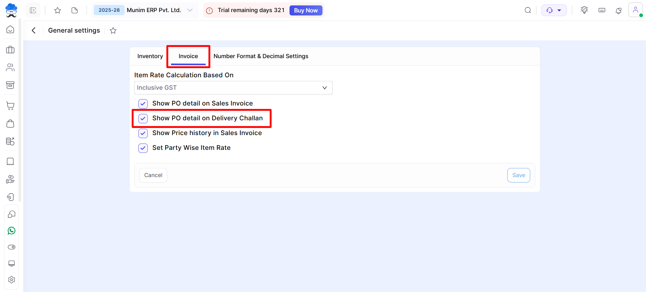Toggle Show PO detail on Delivery Challan

[x=143, y=118]
